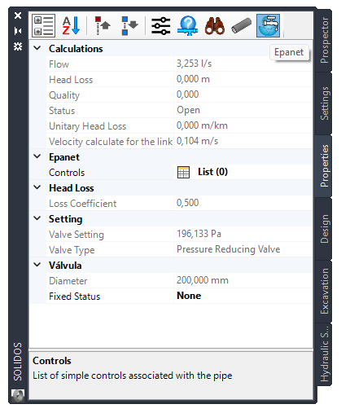Switch to the Design tab
Image resolution: width=341 pixels, height=413 pixels.
[x=324, y=229]
